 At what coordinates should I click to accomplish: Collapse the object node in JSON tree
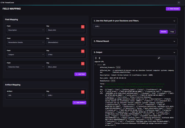click(95, 65)
